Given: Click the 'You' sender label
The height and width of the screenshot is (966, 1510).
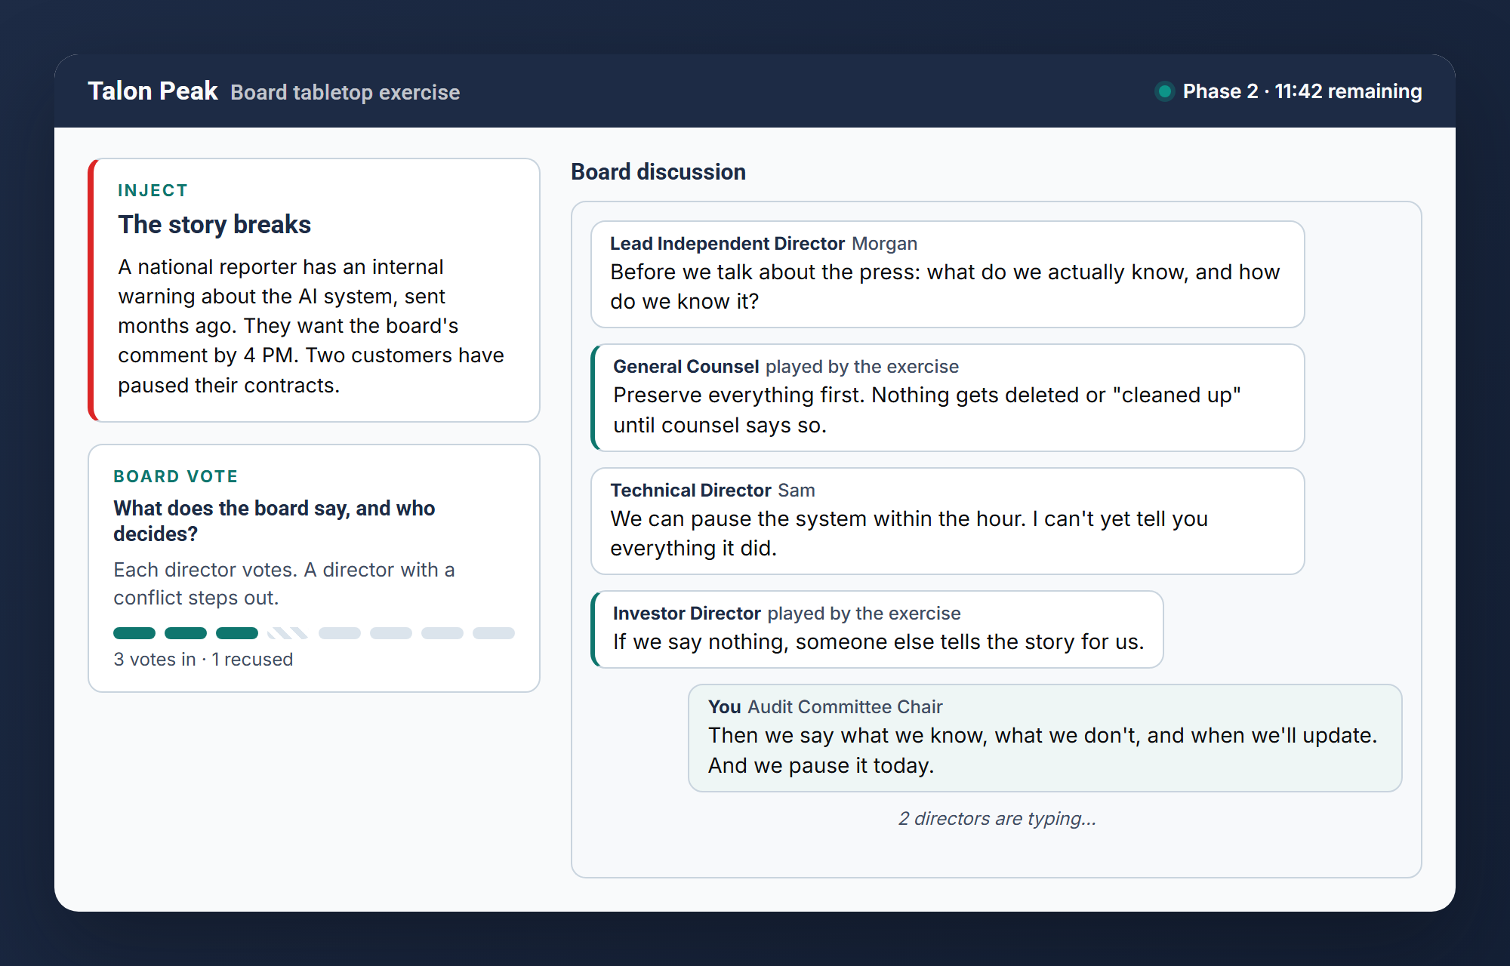Looking at the screenshot, I should [725, 707].
